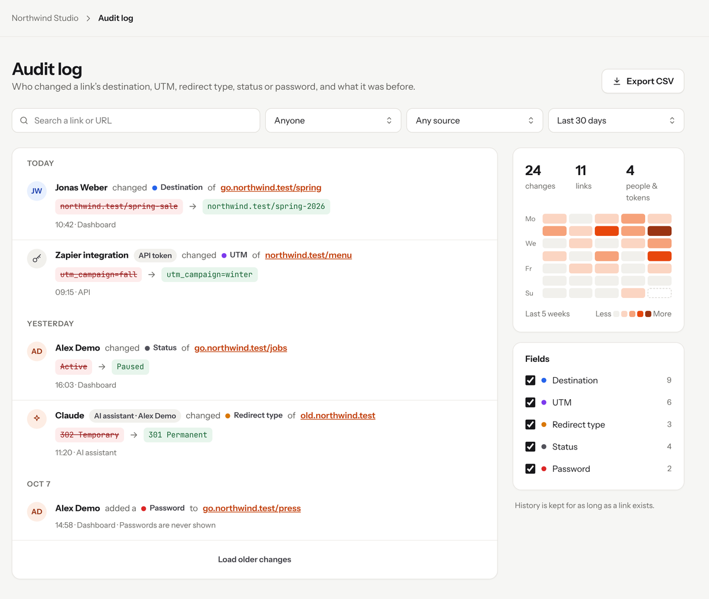Click the AD avatar on the Status change row

37,351
